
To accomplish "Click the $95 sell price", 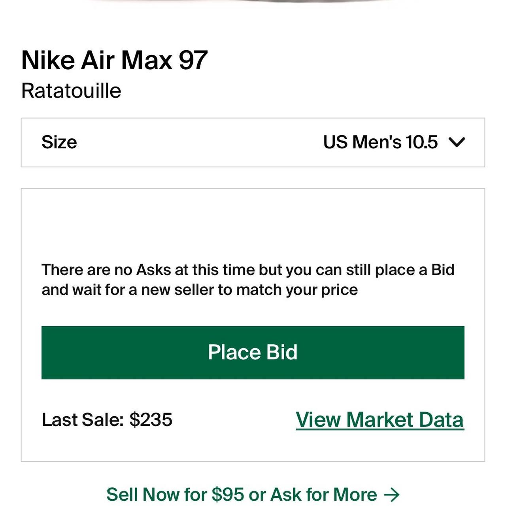I will (x=228, y=495).
